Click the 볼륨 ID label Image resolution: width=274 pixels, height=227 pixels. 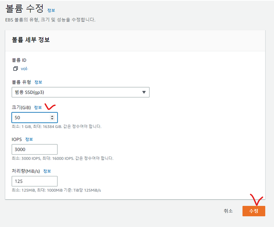19,60
